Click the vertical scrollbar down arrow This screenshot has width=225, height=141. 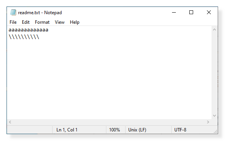[x=214, y=116]
